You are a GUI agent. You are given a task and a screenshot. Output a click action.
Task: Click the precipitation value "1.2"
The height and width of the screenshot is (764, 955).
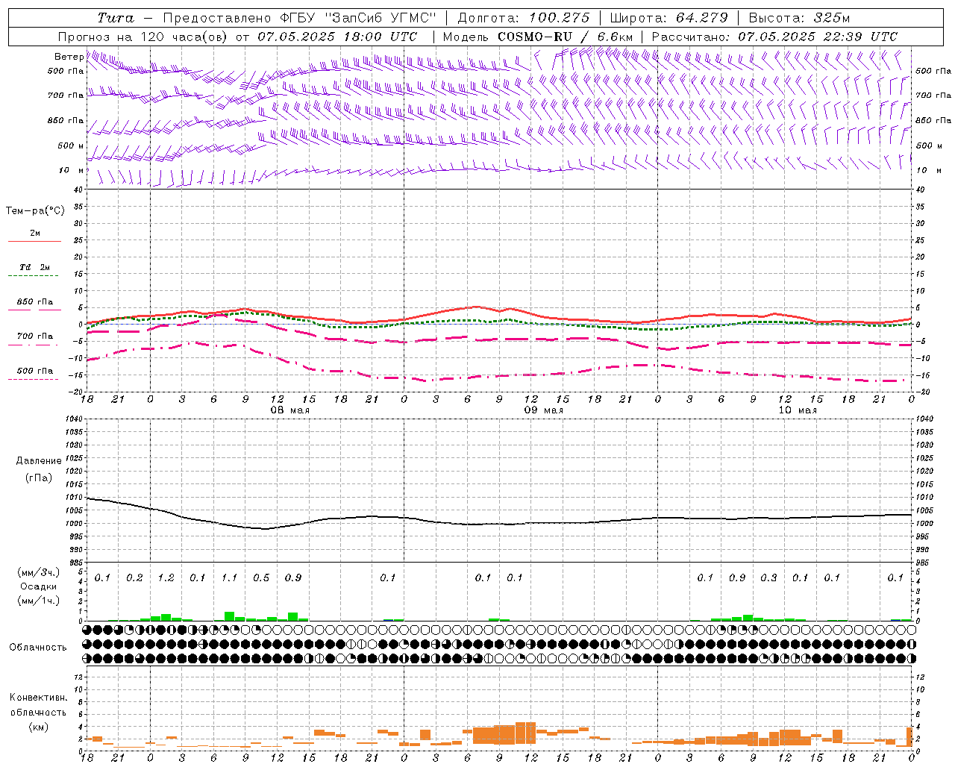[x=166, y=577]
